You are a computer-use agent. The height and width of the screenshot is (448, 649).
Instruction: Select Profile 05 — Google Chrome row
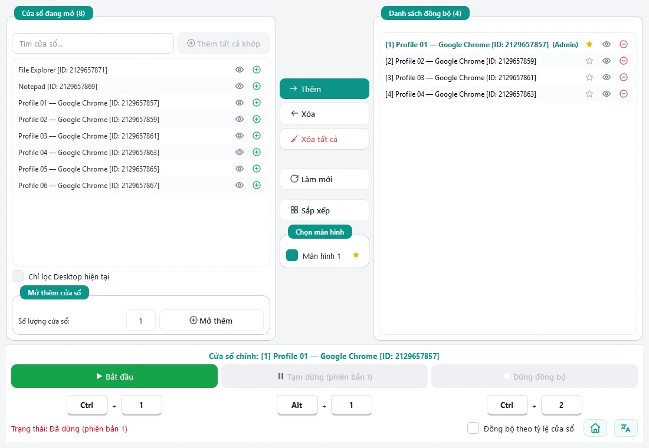(x=141, y=169)
